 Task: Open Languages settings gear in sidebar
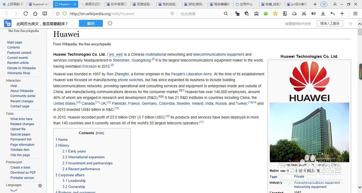pos(40,186)
